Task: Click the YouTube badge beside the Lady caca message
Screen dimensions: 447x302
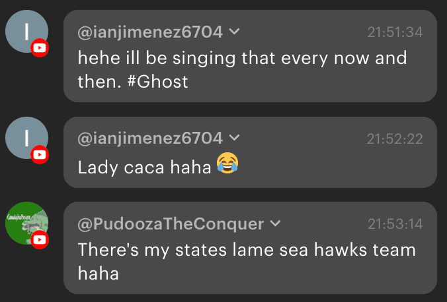Action: coord(40,155)
